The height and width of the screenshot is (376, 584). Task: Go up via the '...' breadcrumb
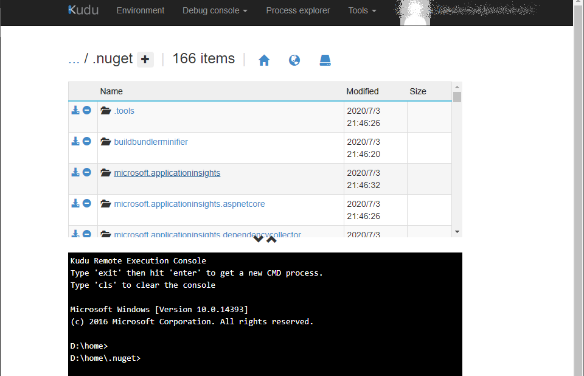coord(74,59)
